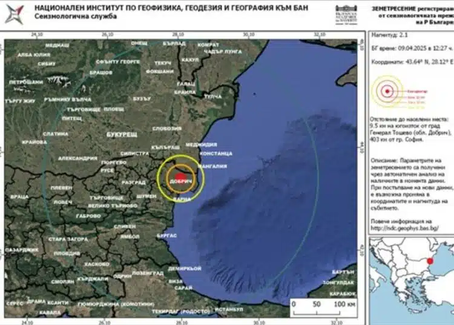Click the МЕДЖИДИЯ city label
Image resolution: width=454 pixels, height=325 pixels.
[x=201, y=145]
